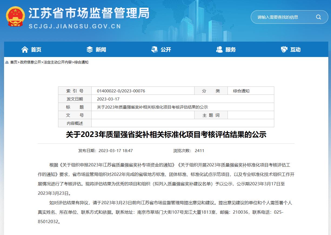Click the bold article headline

tap(166, 135)
